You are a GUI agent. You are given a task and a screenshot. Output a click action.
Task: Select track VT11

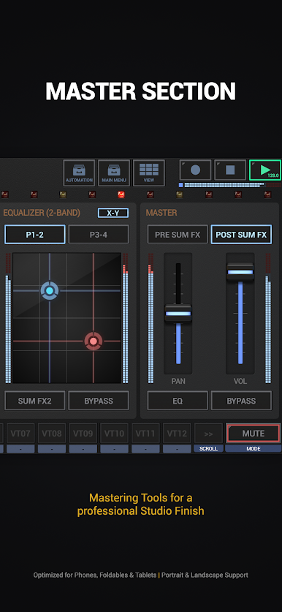tap(145, 434)
